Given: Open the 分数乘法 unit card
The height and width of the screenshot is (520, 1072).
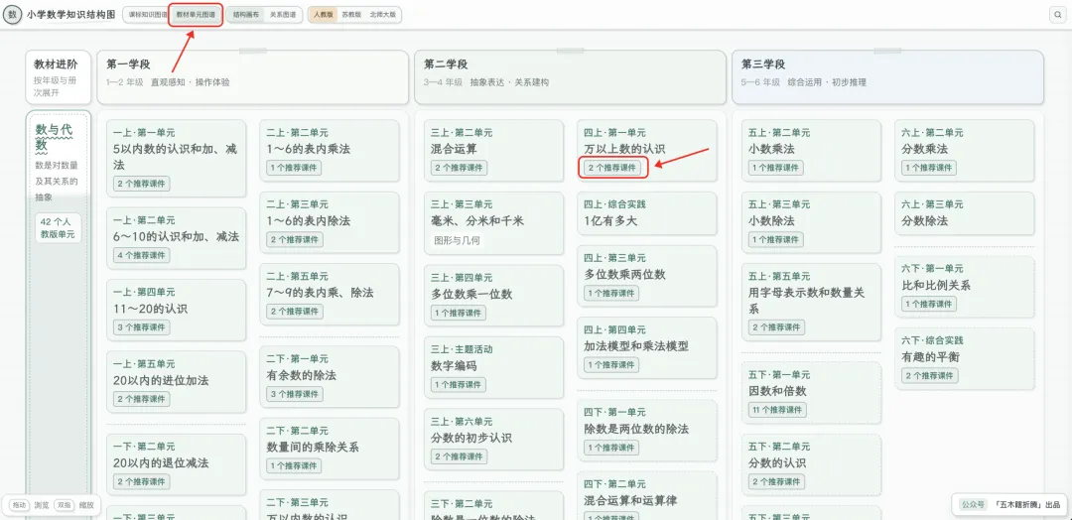Looking at the screenshot, I should pyautogui.click(x=965, y=151).
